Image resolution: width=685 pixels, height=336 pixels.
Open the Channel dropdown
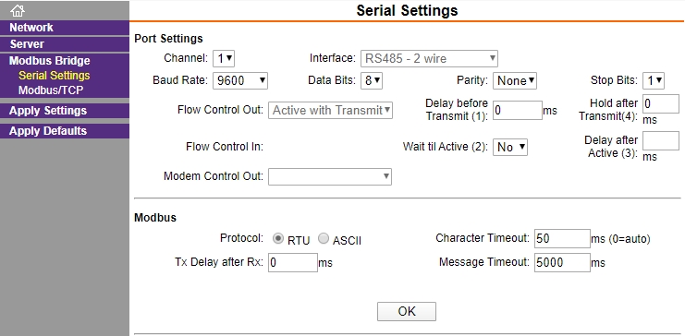[224, 58]
